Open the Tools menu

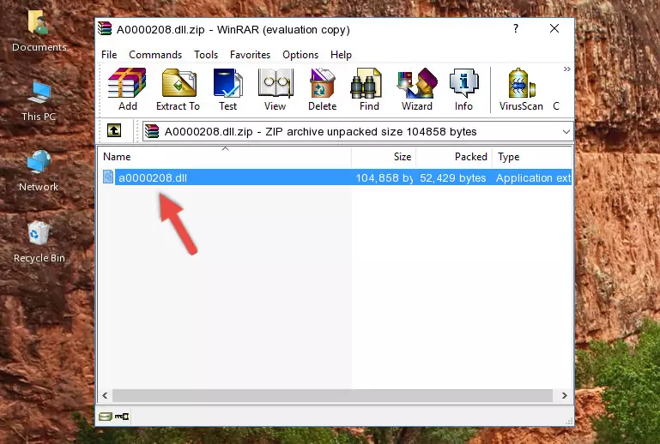[206, 55]
